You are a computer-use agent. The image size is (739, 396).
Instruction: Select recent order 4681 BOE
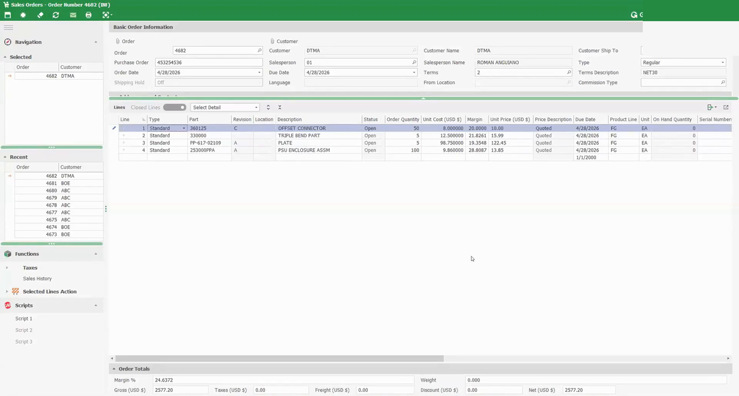[59, 184]
